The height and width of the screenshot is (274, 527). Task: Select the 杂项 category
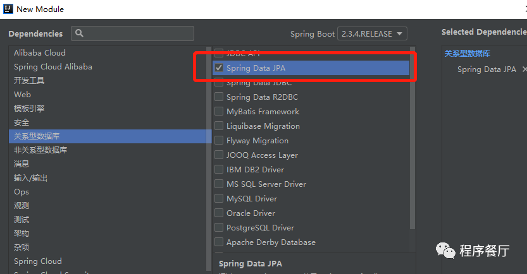(x=22, y=247)
